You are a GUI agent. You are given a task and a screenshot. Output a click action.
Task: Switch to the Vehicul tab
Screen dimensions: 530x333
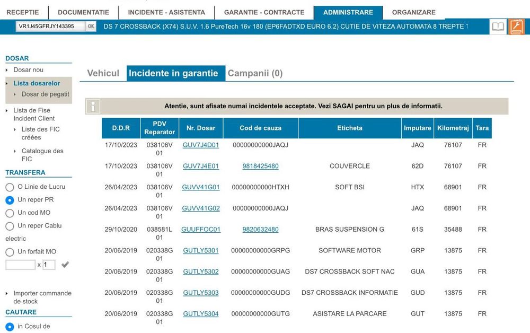point(103,73)
